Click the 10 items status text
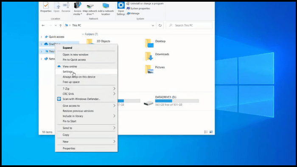 coord(47,132)
